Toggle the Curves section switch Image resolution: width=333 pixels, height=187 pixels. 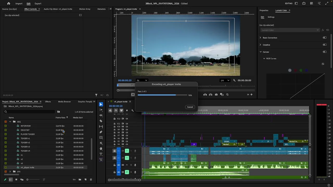(325, 52)
